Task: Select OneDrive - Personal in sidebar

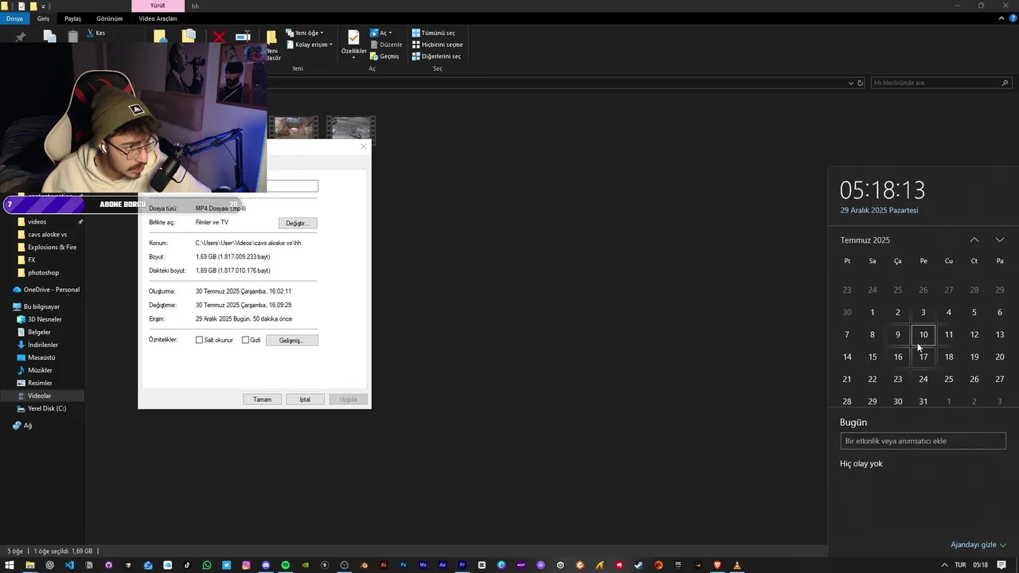Action: (46, 289)
